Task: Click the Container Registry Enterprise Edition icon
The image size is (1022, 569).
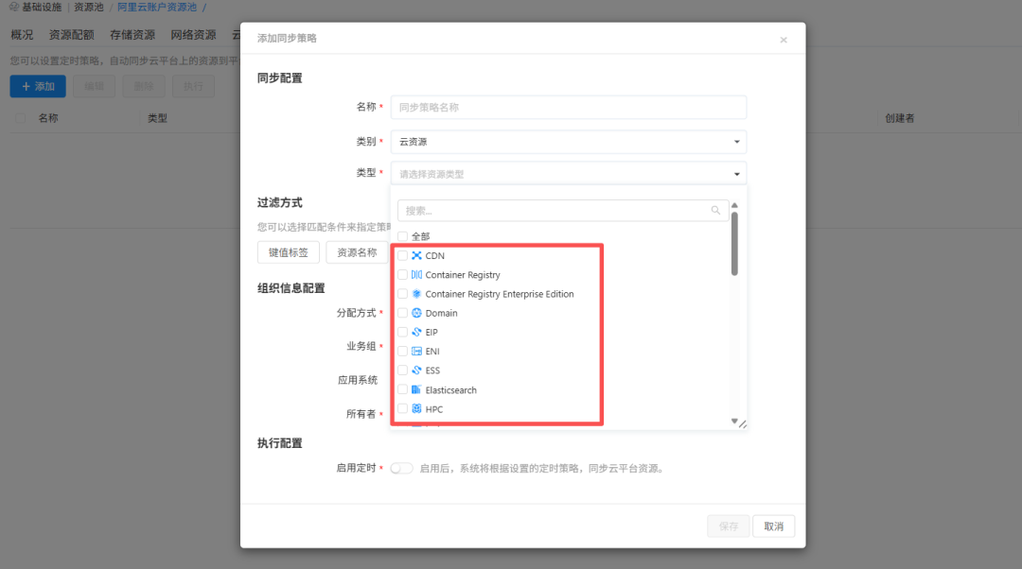Action: tap(416, 294)
